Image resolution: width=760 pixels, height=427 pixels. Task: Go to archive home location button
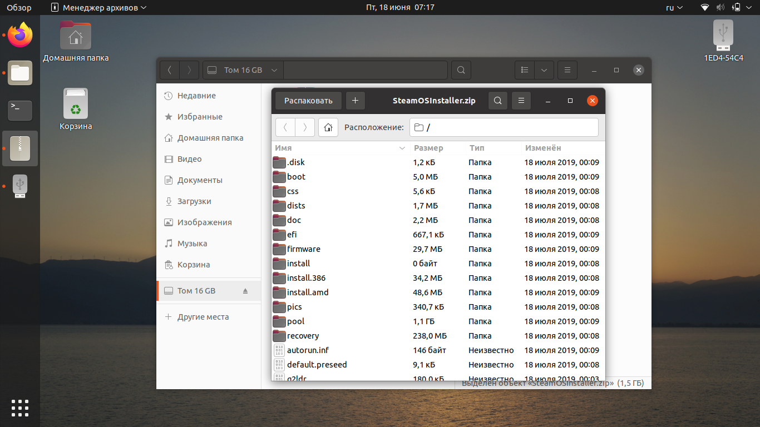click(328, 127)
